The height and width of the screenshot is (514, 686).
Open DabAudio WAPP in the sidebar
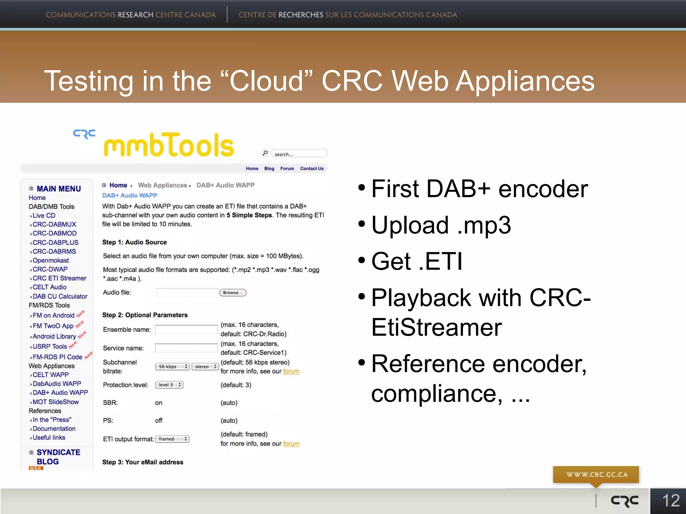point(57,383)
